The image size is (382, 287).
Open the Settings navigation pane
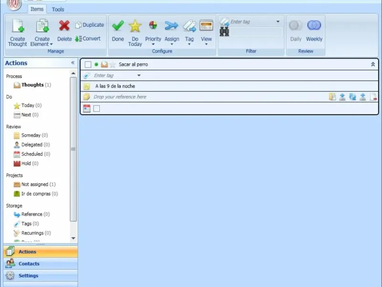[x=41, y=276]
